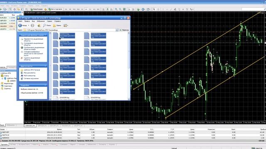266x149 pixels.
Task: Select the MN monthly timeframe button
Action: point(98,9)
